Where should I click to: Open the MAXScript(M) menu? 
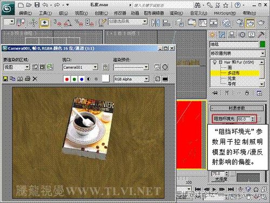[225, 13]
